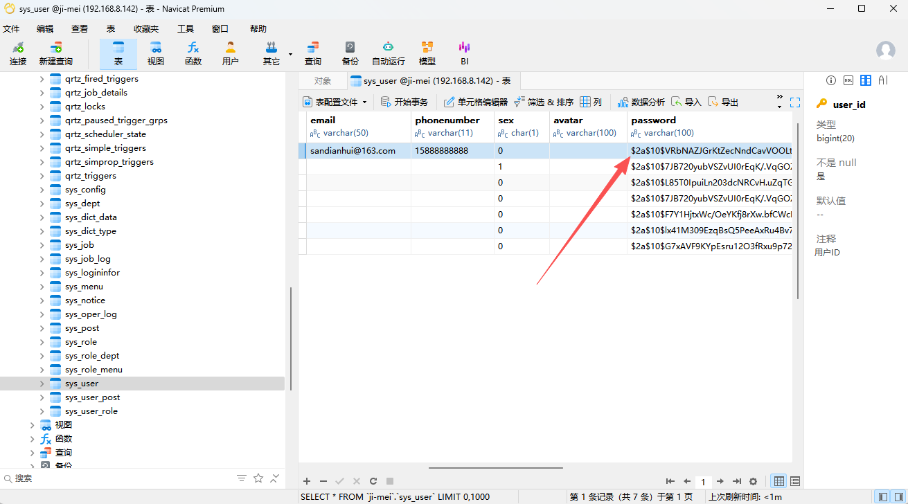Expand the sys_user tree node
The width and height of the screenshot is (908, 504).
click(x=42, y=384)
